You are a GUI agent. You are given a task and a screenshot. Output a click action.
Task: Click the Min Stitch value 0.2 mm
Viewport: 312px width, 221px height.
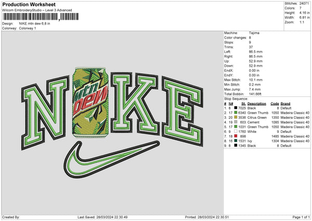[x=255, y=84]
